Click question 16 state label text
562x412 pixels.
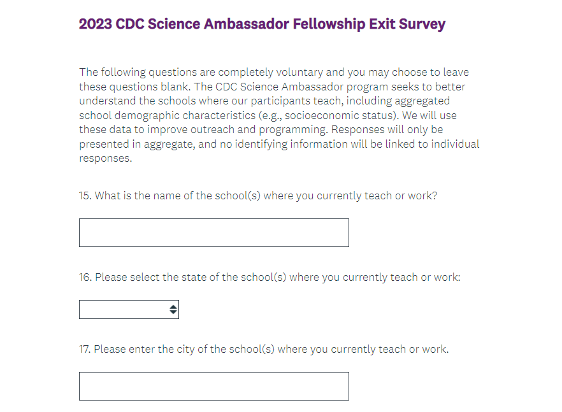[x=270, y=278]
